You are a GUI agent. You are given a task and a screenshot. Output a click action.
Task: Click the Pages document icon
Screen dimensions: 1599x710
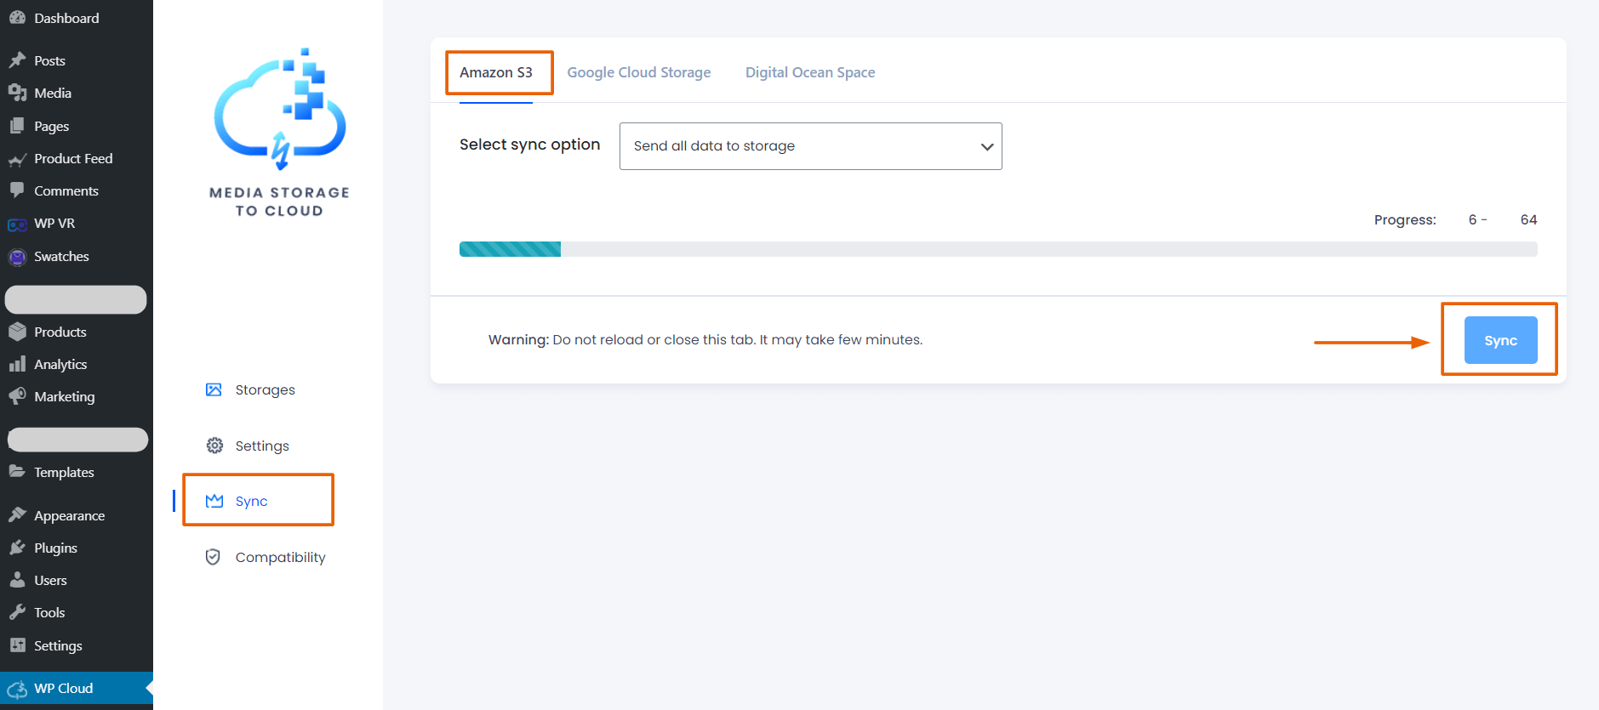[17, 126]
